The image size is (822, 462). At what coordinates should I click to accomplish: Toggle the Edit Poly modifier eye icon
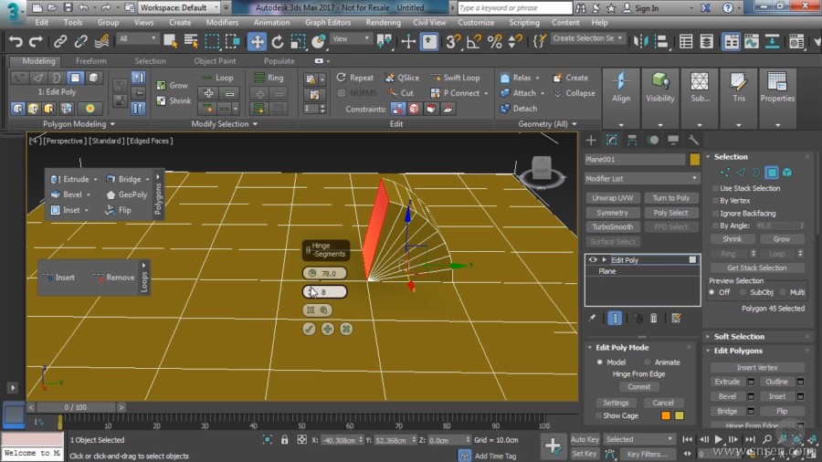coord(592,260)
